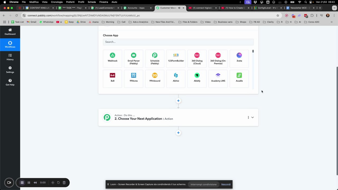338x190 pixels.
Task: Pick the Abhisi app tile
Action: click(176, 79)
